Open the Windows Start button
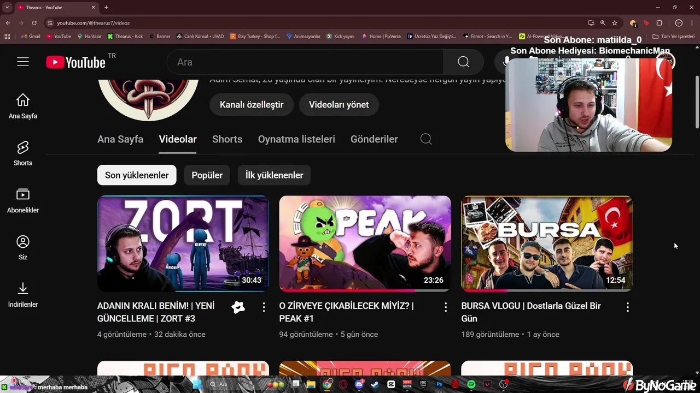 [x=197, y=384]
